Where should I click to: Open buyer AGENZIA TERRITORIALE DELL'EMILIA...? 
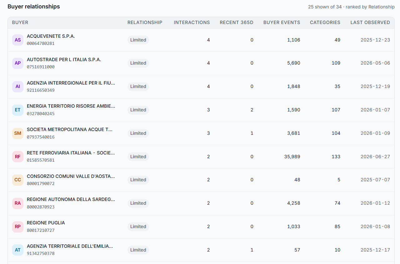pos(70,246)
